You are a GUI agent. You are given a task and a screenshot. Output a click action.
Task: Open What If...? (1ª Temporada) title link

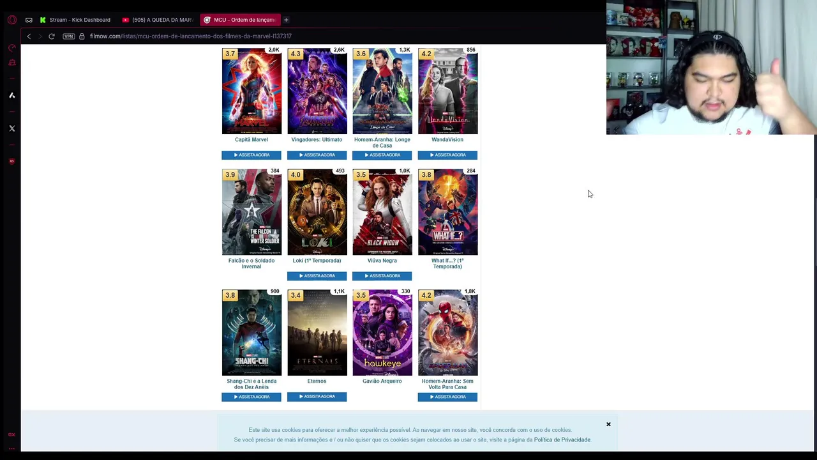click(447, 263)
